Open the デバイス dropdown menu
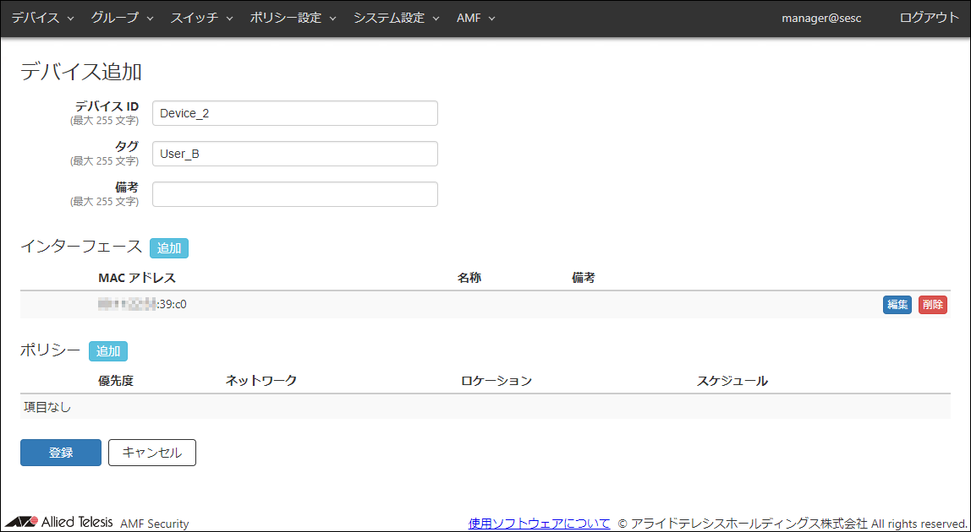Screen dimensions: 971x532 [42, 18]
